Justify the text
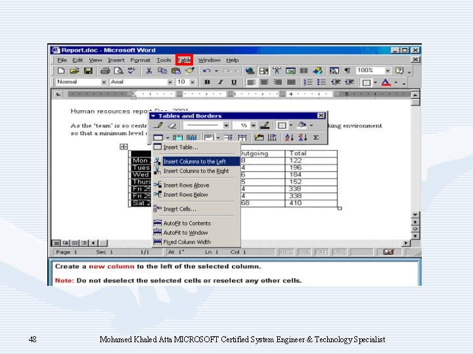Image resolution: width=473 pixels, height=354 pixels. click(291, 82)
